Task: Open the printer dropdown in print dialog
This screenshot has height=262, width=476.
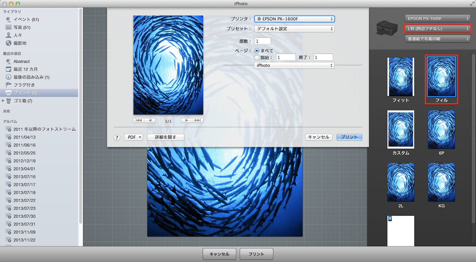Action: (294, 19)
